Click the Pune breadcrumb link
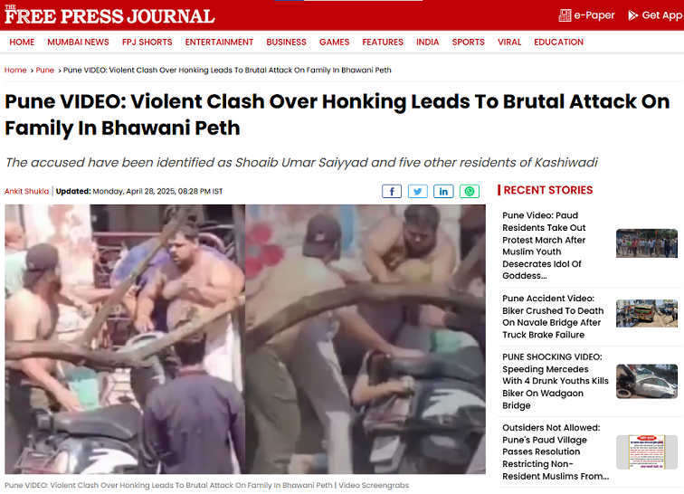The width and height of the screenshot is (684, 494). click(x=44, y=70)
